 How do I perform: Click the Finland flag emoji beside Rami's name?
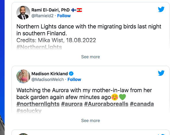coord(74,10)
